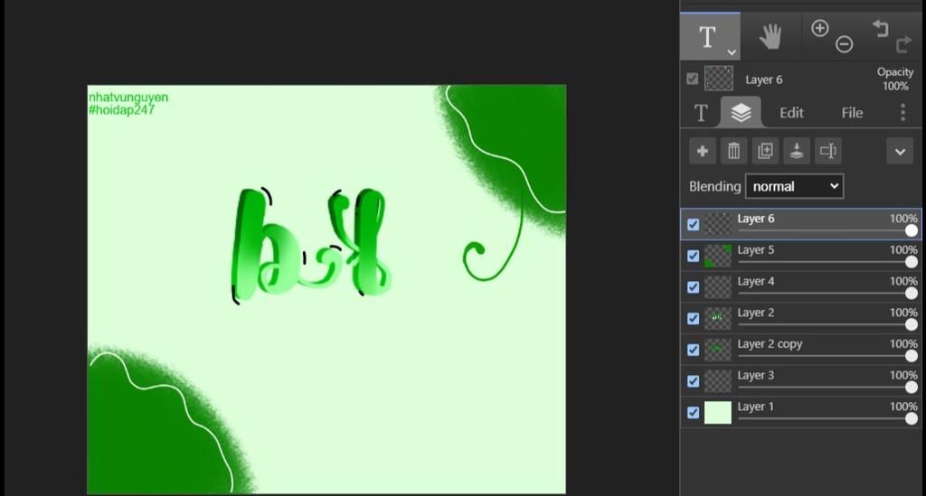This screenshot has width=926, height=496.
Task: Hide Layer 2
Action: [694, 319]
